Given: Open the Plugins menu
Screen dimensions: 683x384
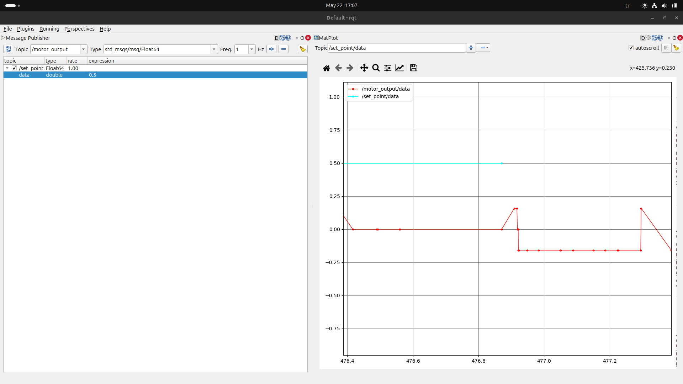Looking at the screenshot, I should point(26,29).
